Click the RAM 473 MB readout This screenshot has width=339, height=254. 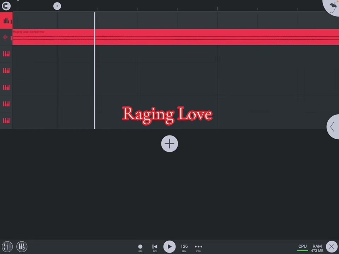tap(317, 248)
